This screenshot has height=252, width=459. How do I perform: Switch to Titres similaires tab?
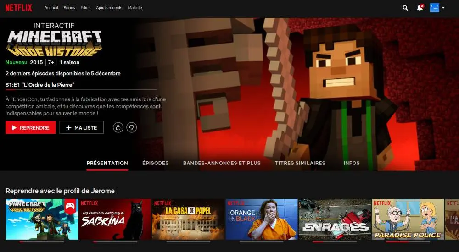(300, 163)
